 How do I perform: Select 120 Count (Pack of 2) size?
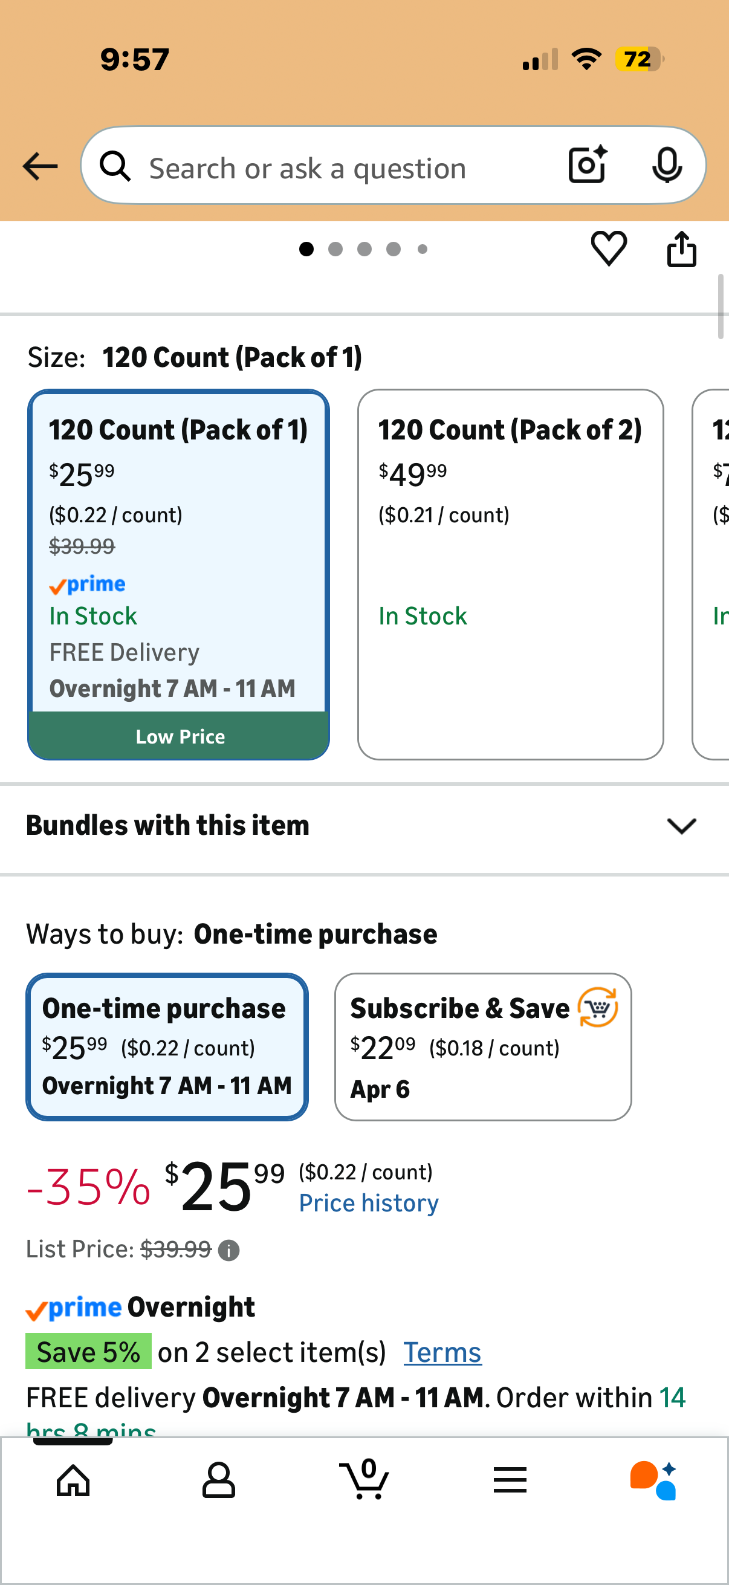[511, 575]
